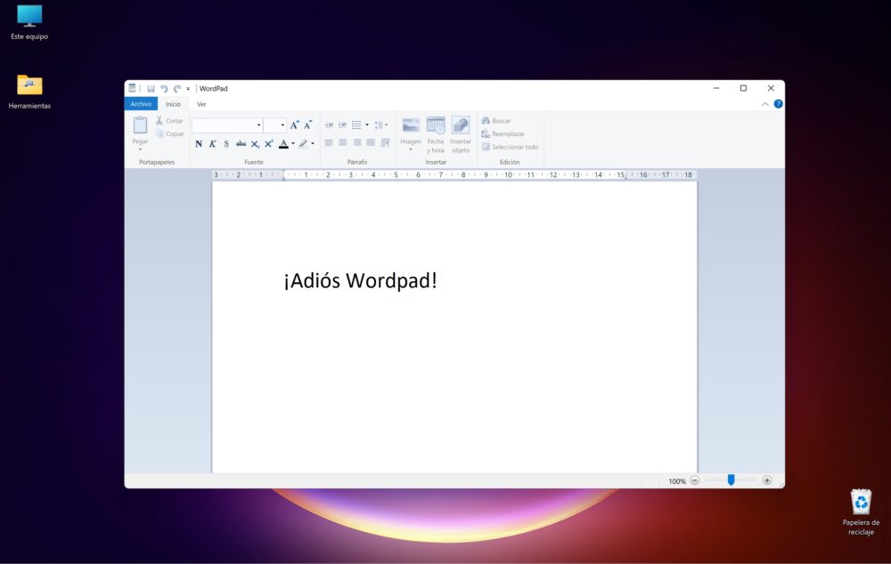The height and width of the screenshot is (564, 891).
Task: Open the WordPad window system icon
Action: pos(132,88)
